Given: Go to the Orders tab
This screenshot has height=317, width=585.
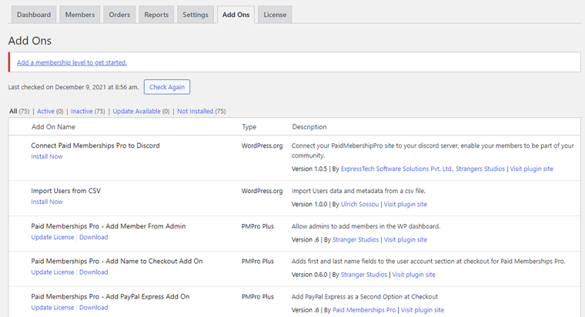Looking at the screenshot, I should [119, 15].
